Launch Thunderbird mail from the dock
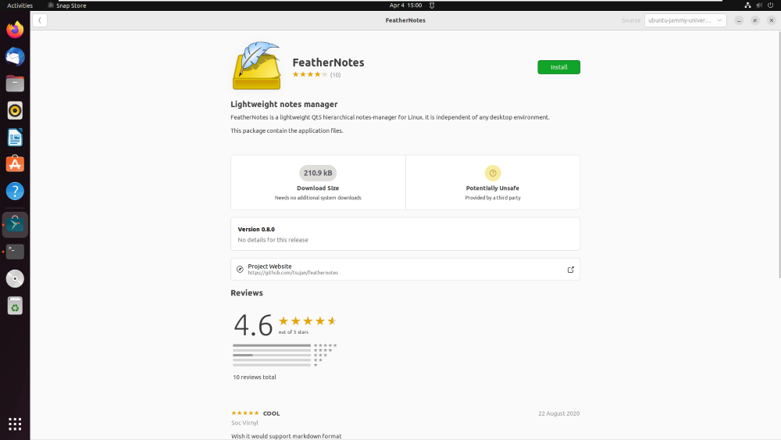The width and height of the screenshot is (781, 440). click(x=15, y=57)
